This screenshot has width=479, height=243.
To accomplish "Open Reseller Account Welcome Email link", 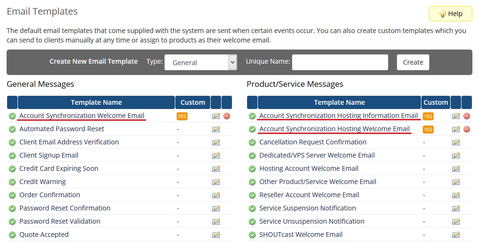I will (x=309, y=195).
